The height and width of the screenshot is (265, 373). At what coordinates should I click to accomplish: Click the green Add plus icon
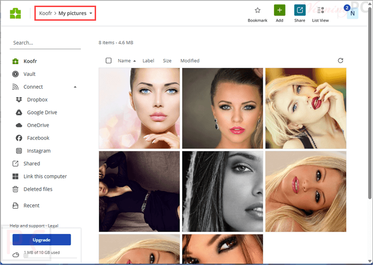click(279, 10)
